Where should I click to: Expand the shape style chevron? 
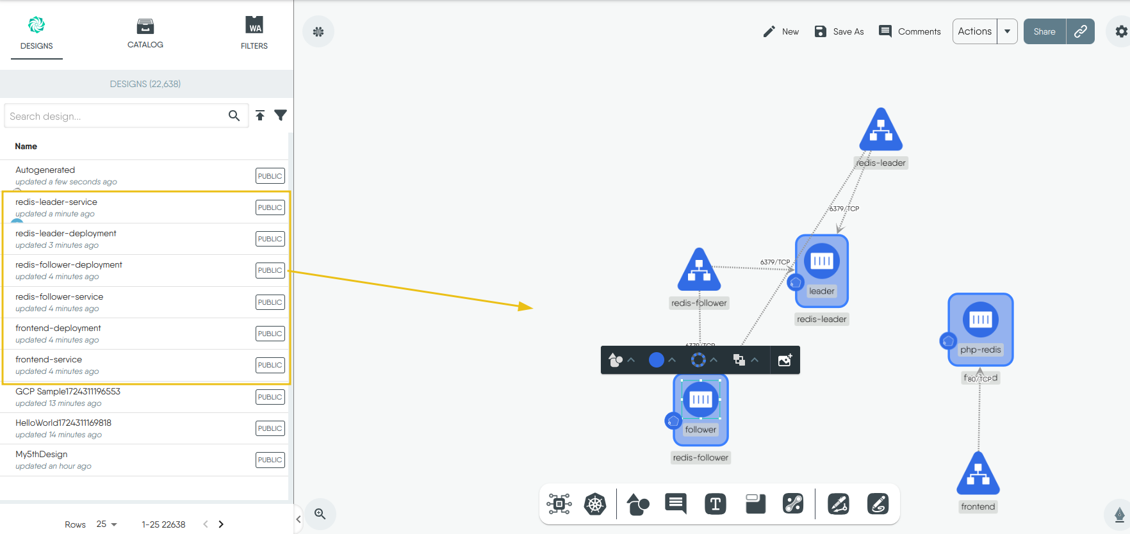pyautogui.click(x=631, y=360)
